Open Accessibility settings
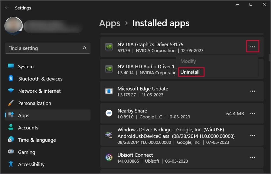This screenshot has width=271, height=174. [x=48, y=164]
